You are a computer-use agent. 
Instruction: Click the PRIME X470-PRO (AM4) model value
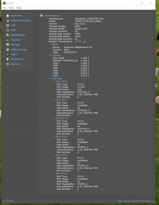point(88,21)
